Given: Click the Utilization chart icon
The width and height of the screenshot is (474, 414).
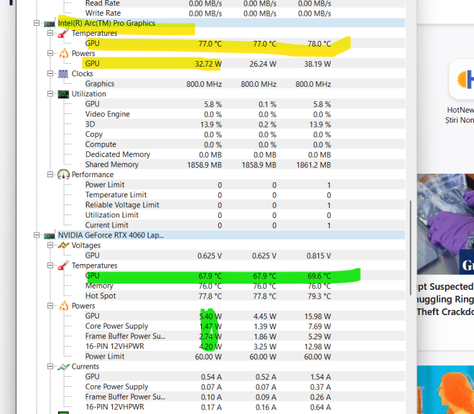Looking at the screenshot, I should point(62,94).
